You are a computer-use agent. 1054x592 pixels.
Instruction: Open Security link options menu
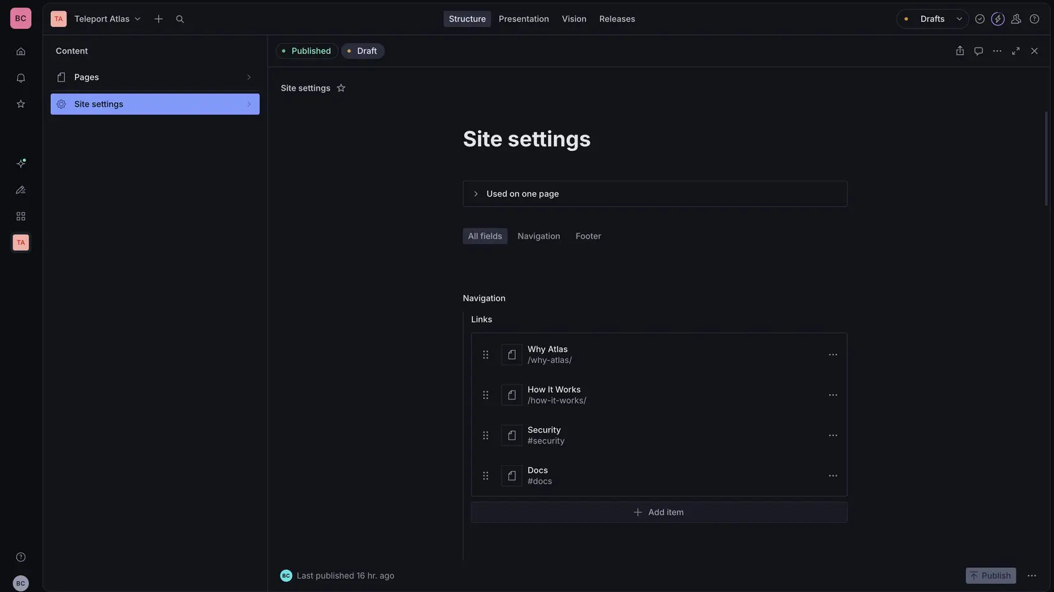pyautogui.click(x=833, y=435)
